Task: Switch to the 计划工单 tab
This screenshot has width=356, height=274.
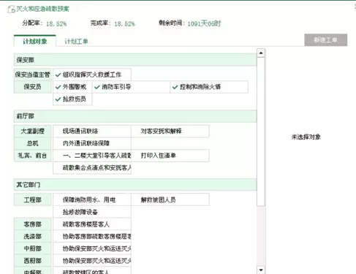Action: click(x=76, y=42)
